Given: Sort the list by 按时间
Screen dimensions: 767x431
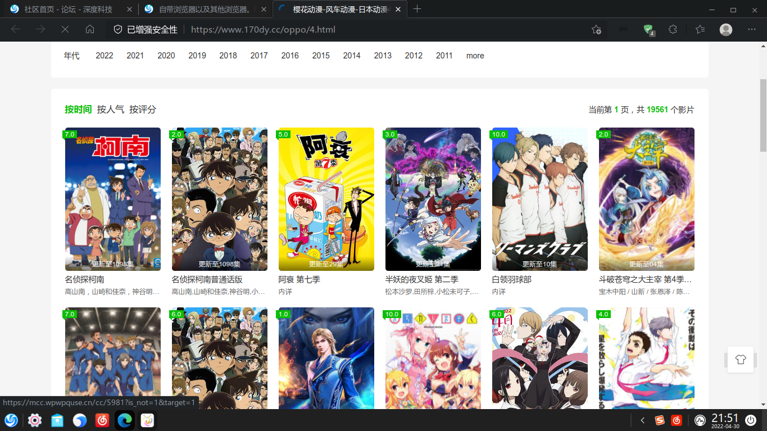Looking at the screenshot, I should 78,110.
